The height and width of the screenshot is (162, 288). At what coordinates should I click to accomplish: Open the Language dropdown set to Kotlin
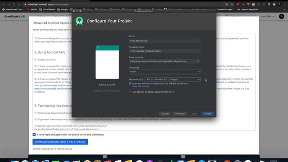pos(165,72)
